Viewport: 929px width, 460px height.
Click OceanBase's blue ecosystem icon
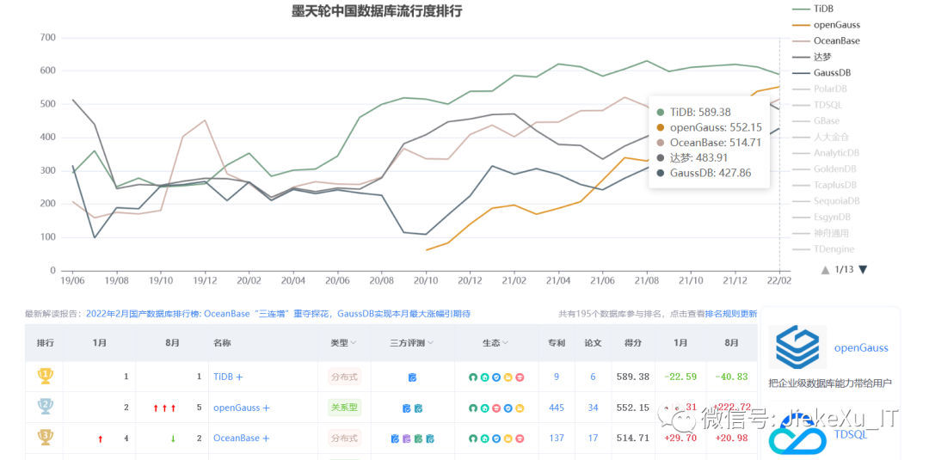(496, 439)
